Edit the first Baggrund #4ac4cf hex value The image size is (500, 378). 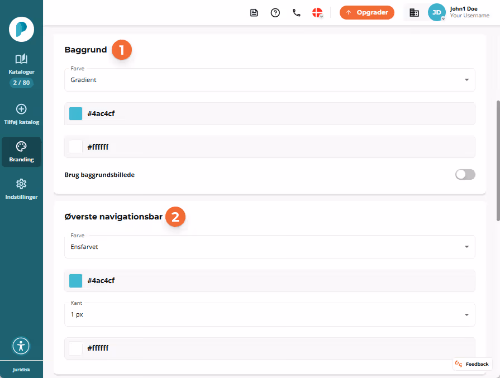click(101, 114)
